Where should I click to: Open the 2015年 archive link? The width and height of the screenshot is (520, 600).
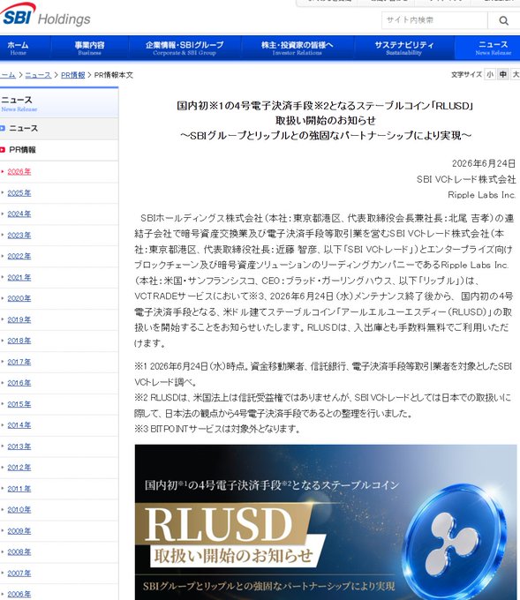(19, 404)
